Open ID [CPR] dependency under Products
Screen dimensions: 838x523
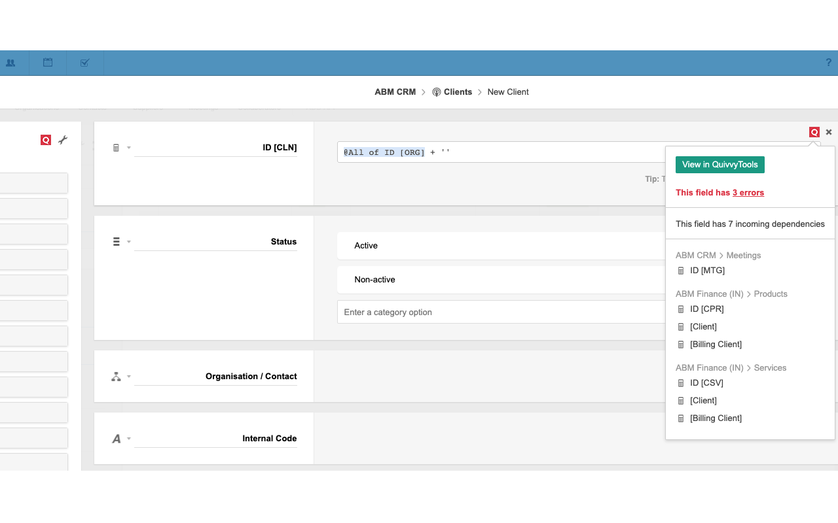[707, 309]
